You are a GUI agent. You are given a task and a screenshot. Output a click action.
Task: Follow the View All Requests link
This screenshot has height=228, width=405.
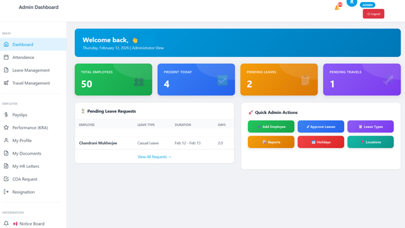(154, 156)
